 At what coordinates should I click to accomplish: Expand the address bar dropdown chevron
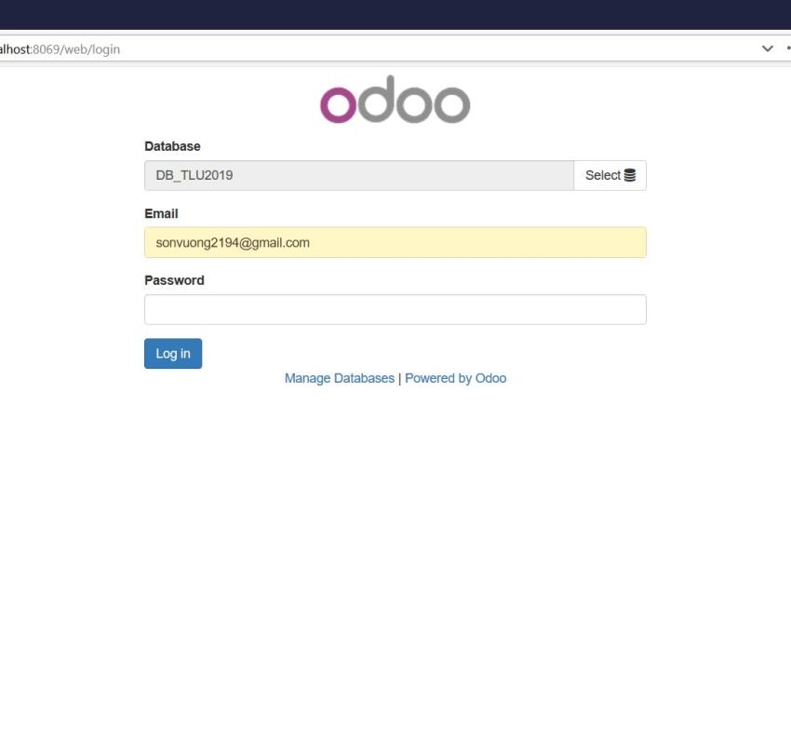tap(768, 49)
